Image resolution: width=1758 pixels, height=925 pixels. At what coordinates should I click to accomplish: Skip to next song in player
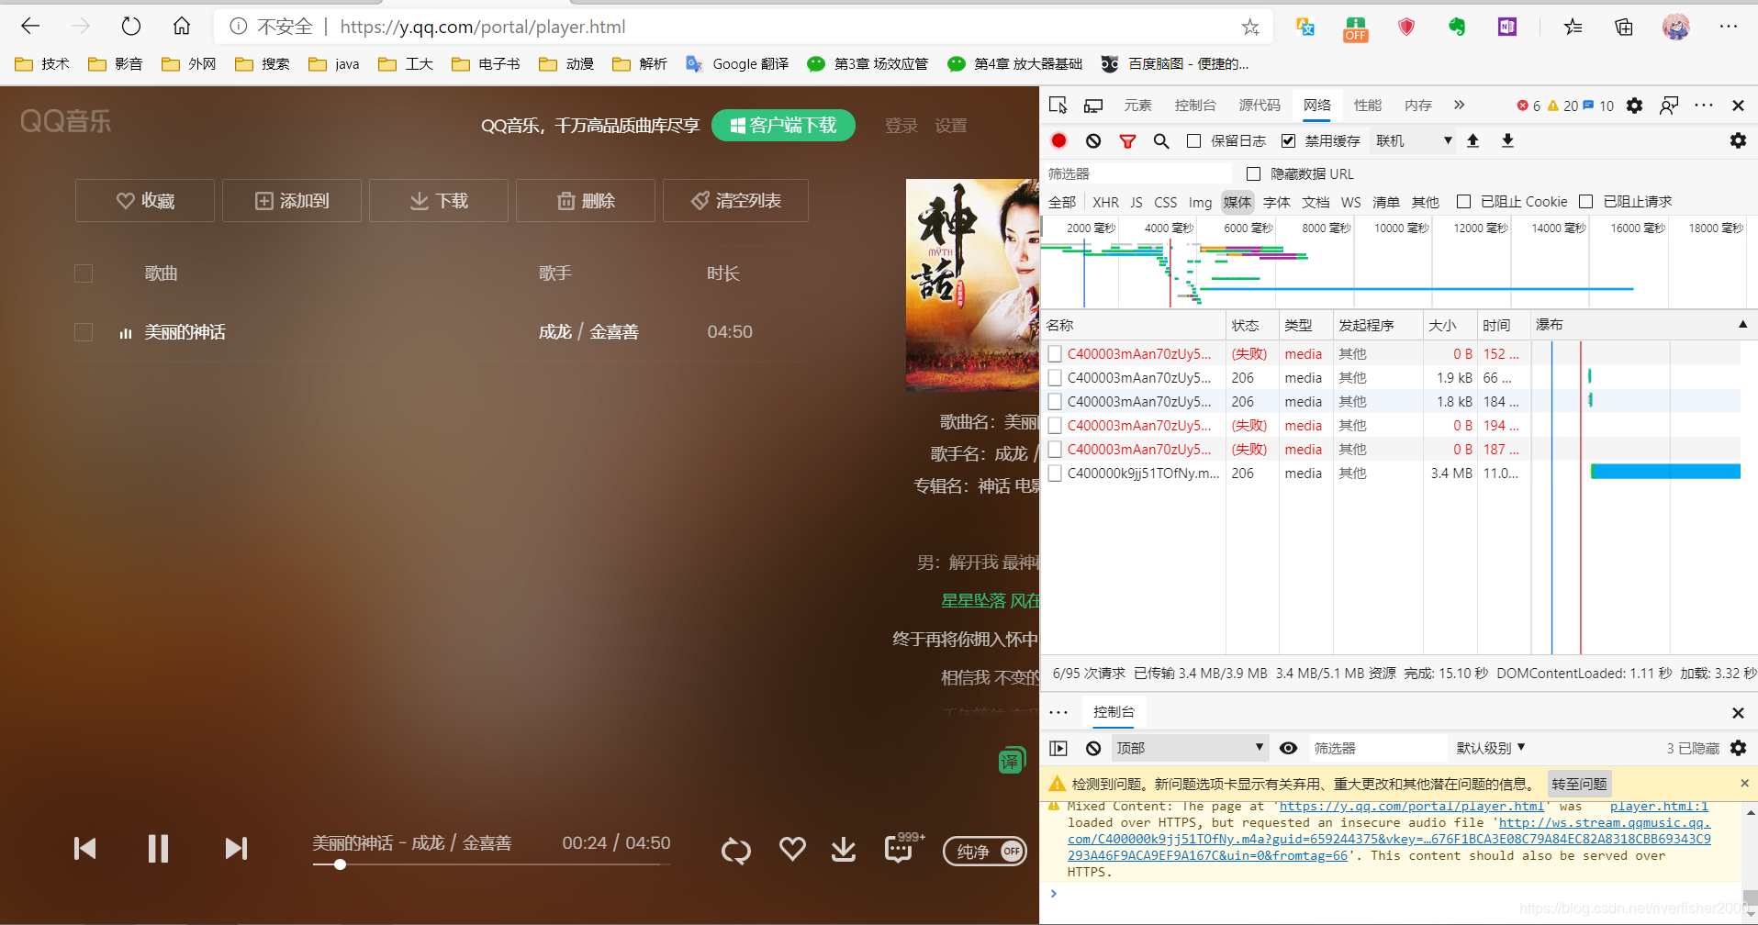pos(236,848)
